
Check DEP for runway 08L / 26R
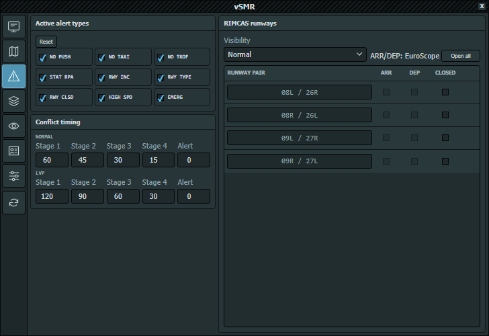(x=414, y=92)
